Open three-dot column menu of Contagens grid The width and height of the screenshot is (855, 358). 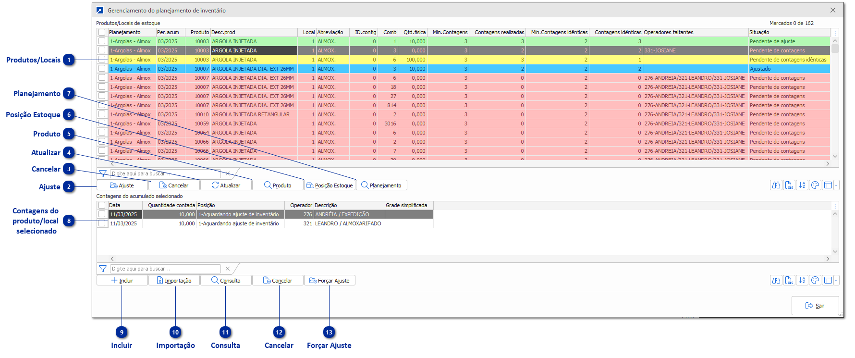point(835,206)
